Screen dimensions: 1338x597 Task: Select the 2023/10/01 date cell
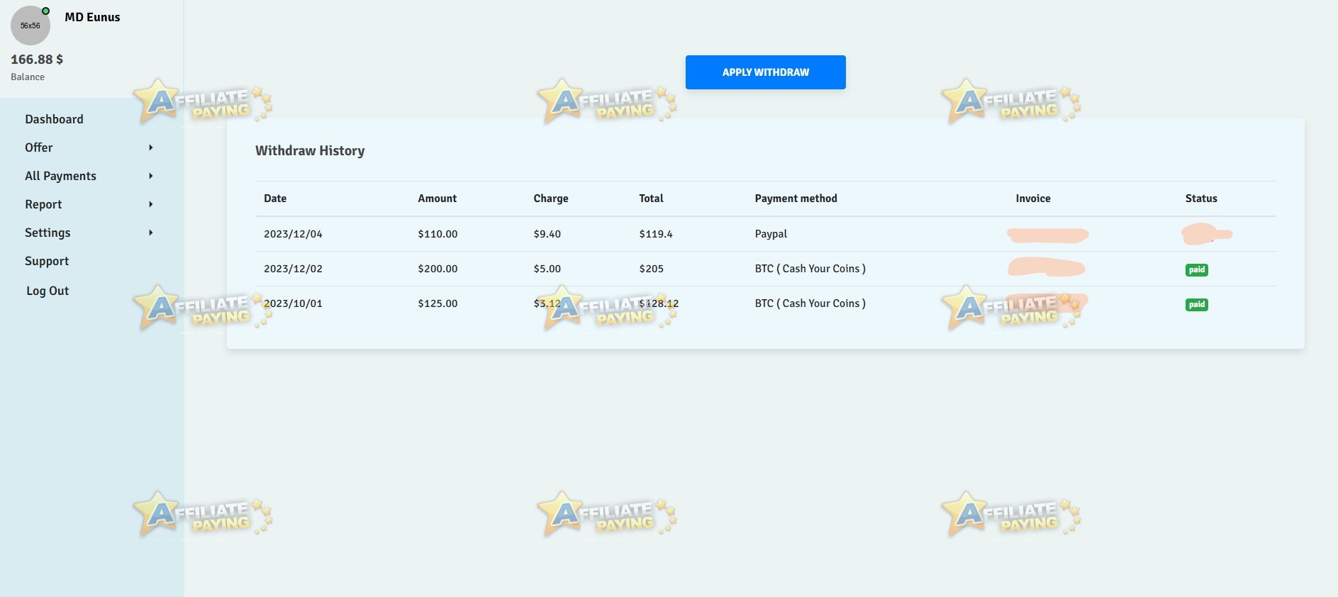coord(293,303)
